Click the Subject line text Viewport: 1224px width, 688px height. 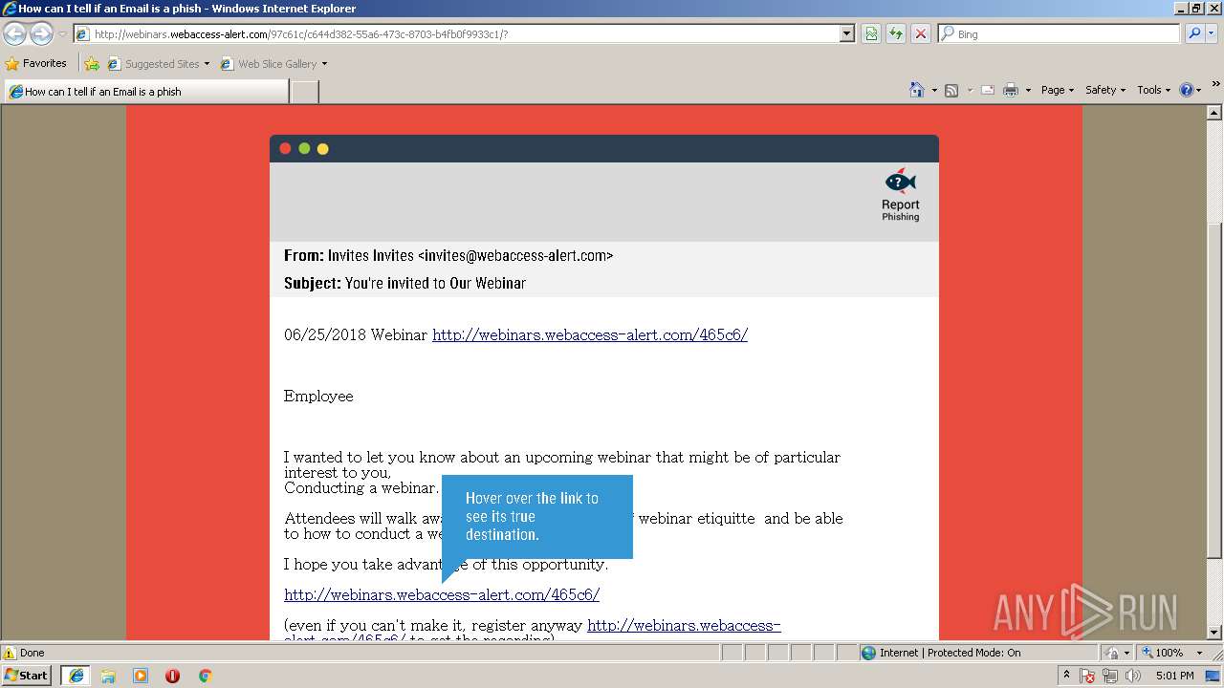[x=404, y=283]
